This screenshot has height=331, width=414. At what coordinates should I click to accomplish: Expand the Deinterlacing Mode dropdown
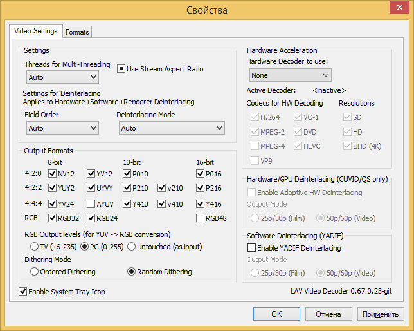click(172, 128)
